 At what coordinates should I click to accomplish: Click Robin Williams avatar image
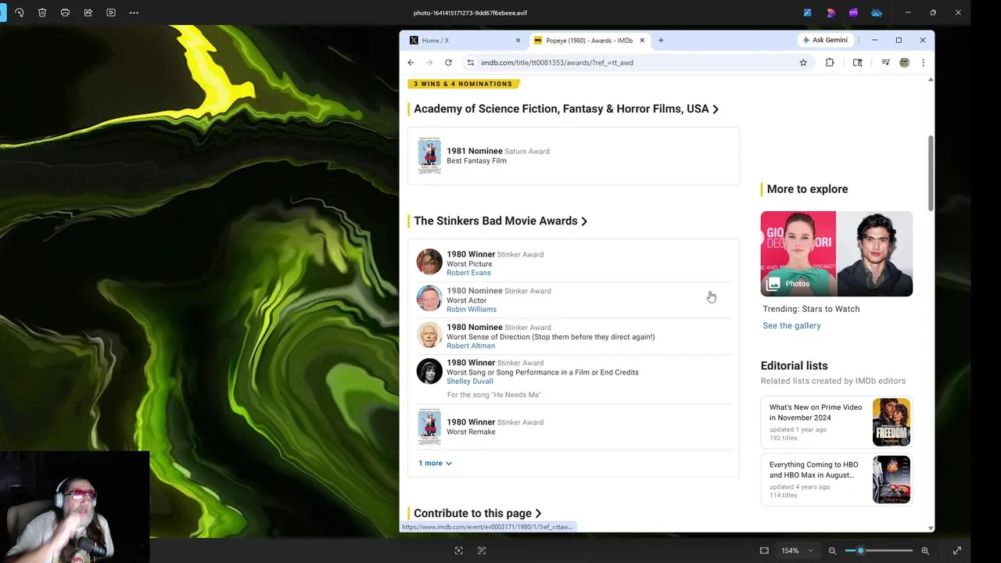click(429, 298)
